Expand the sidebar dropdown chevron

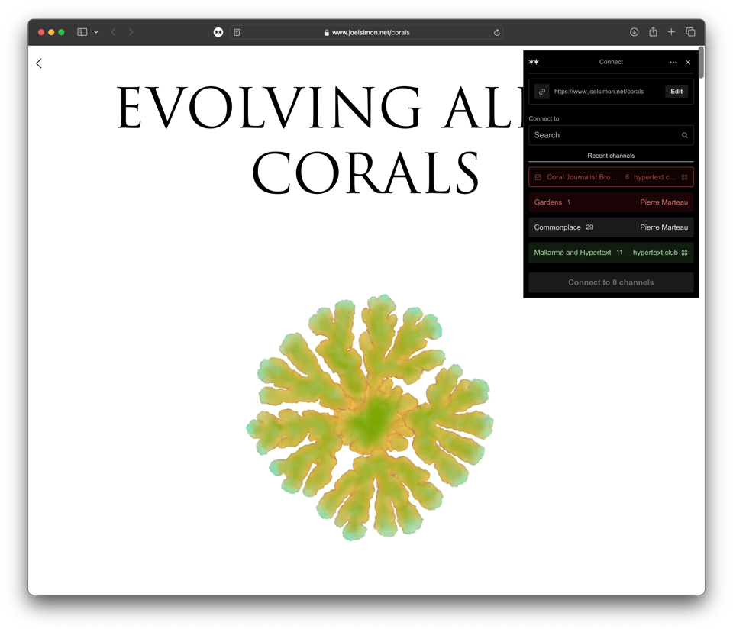(x=96, y=32)
